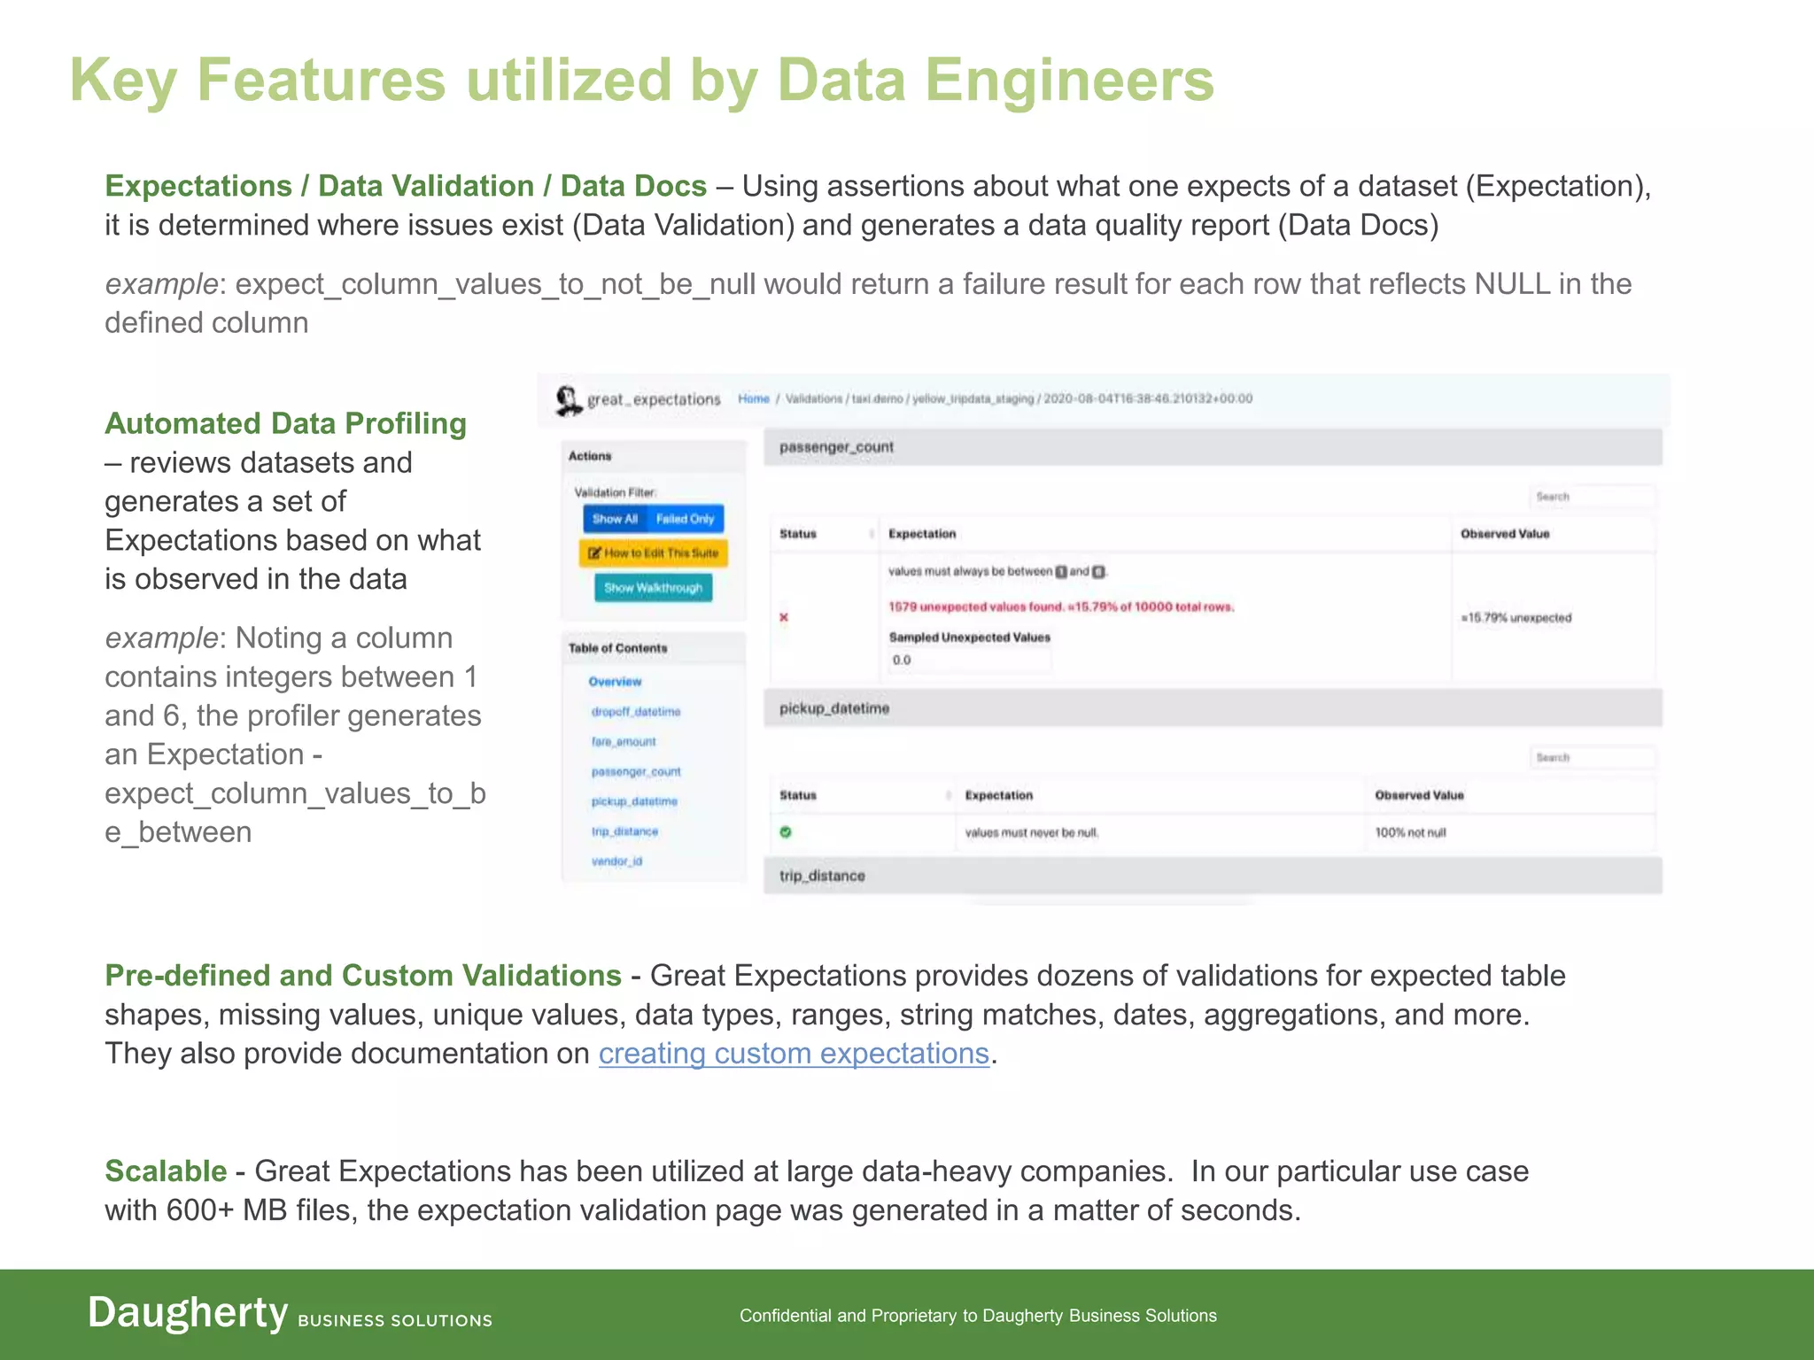1814x1360 pixels.
Task: Select the Show All validation filter
Action: point(615,519)
